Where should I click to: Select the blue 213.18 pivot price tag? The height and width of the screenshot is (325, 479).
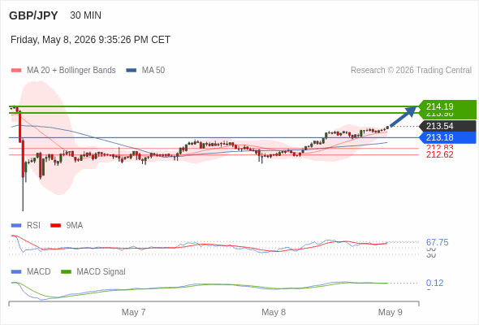tap(448, 137)
